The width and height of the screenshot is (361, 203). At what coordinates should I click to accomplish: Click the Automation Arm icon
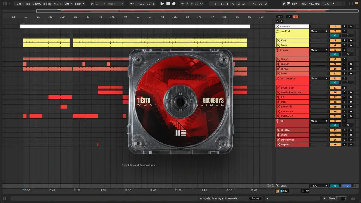(x=187, y=4)
